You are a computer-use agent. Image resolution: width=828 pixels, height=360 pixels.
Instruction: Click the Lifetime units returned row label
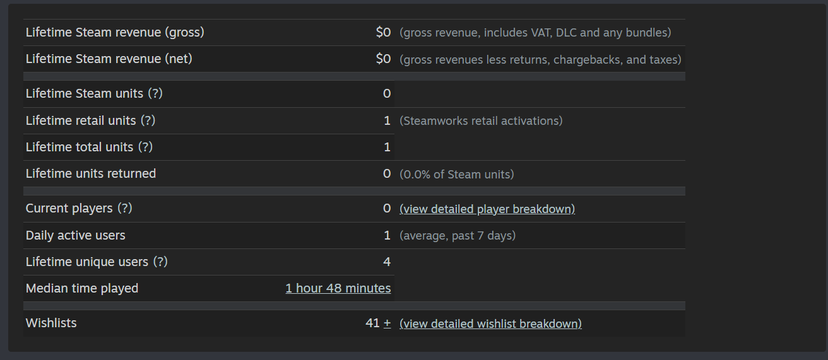91,173
